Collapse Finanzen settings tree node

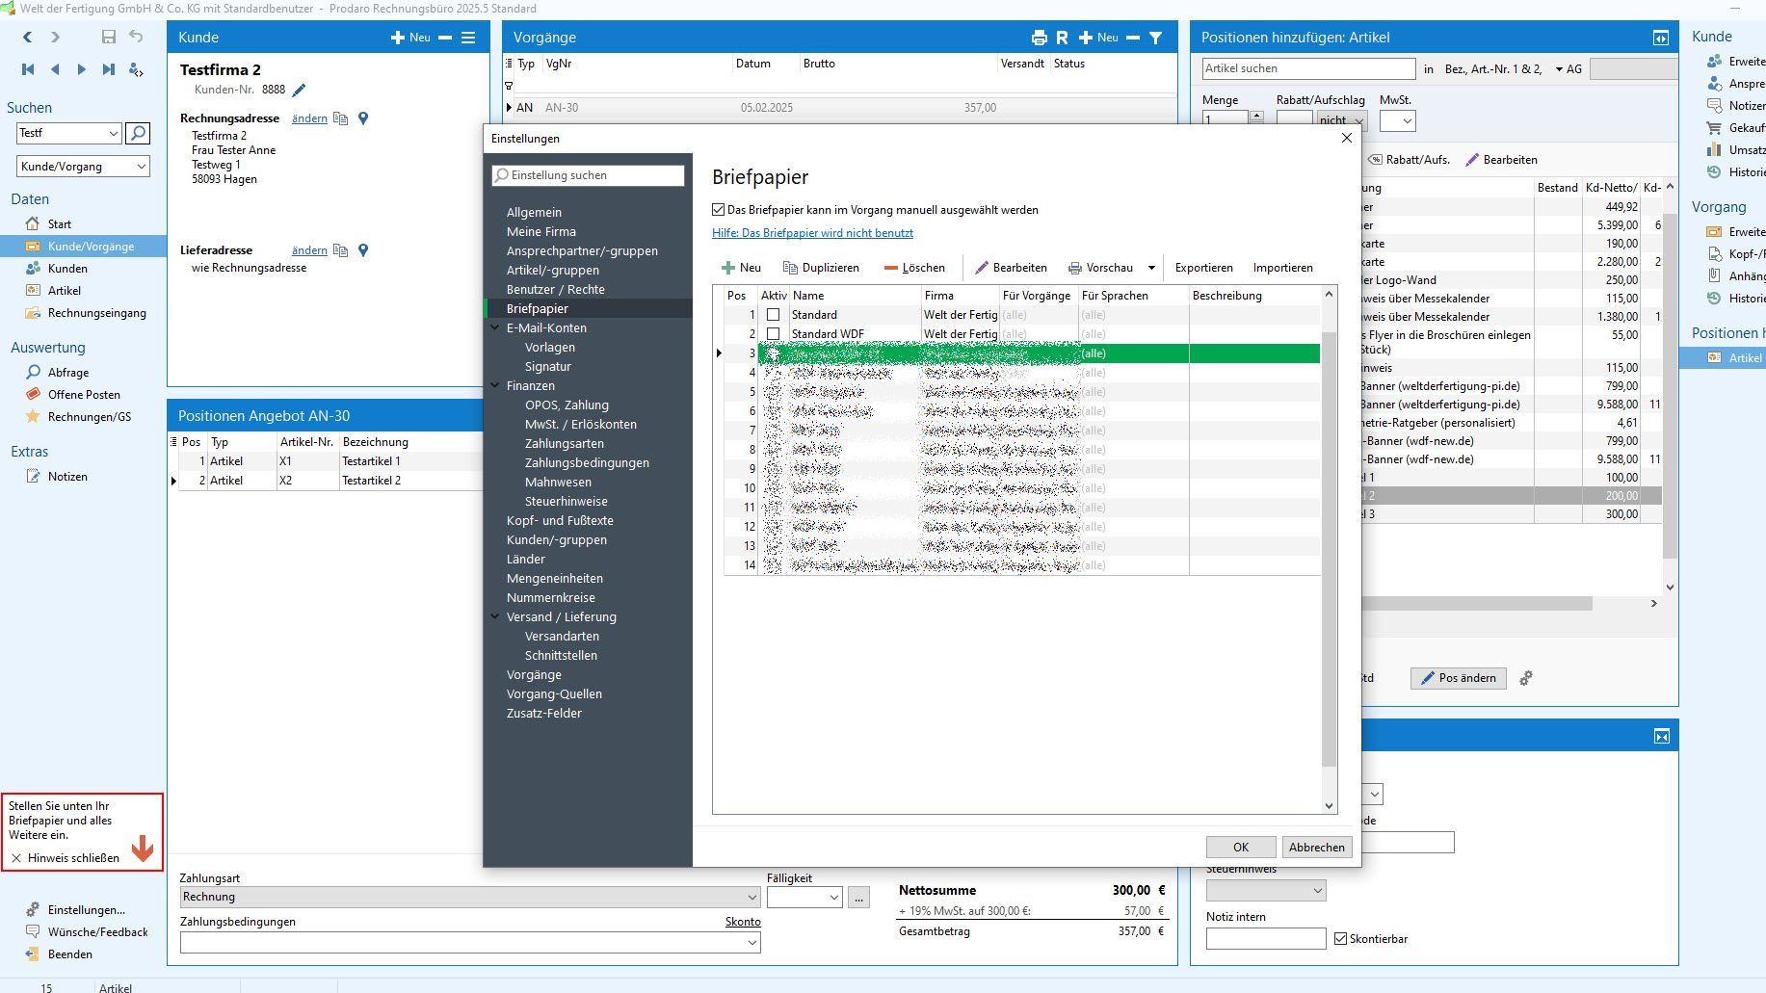tap(495, 385)
